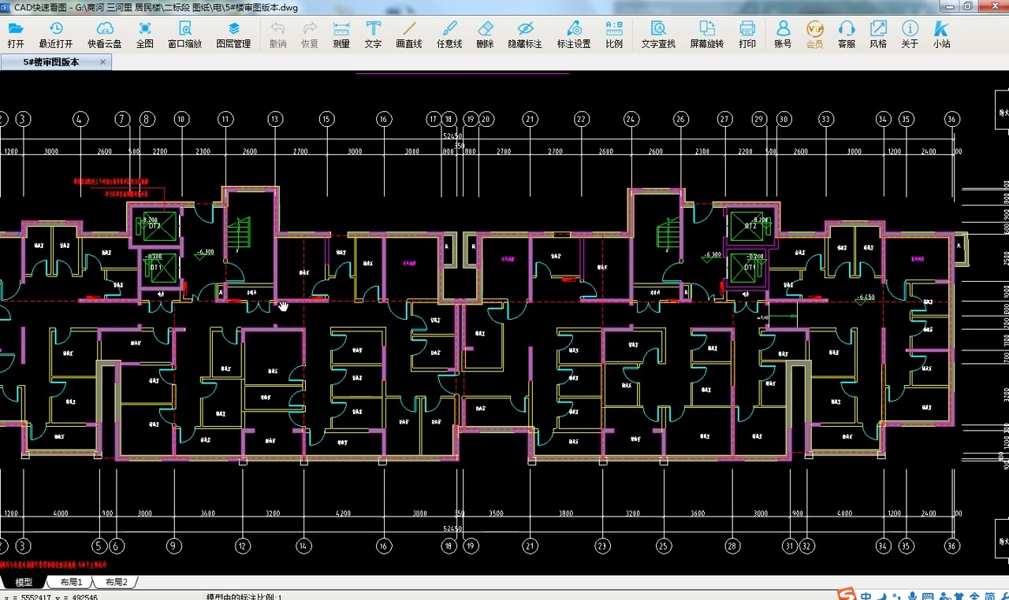Select the 测量 measure tool

pyautogui.click(x=341, y=35)
